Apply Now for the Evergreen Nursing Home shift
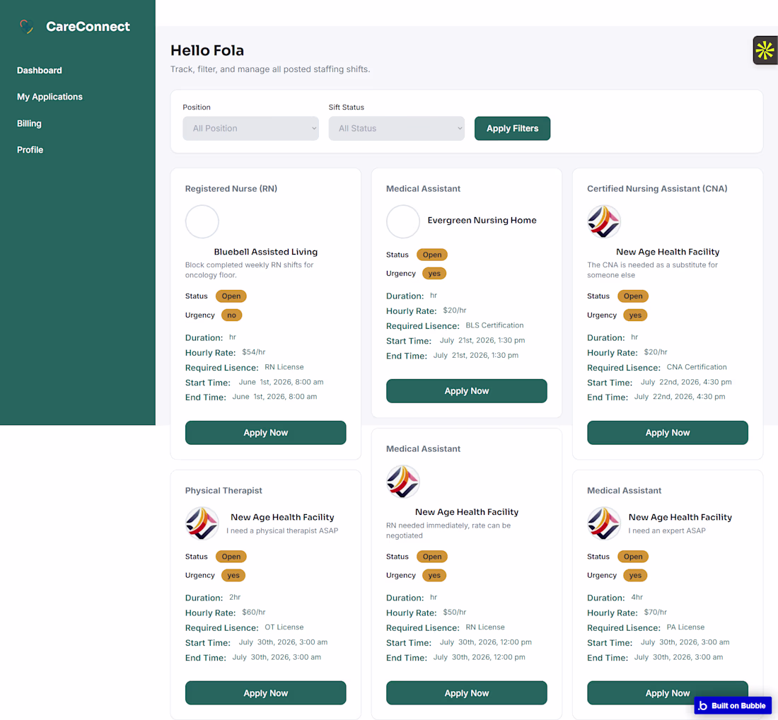This screenshot has width=778, height=720. pyautogui.click(x=466, y=391)
